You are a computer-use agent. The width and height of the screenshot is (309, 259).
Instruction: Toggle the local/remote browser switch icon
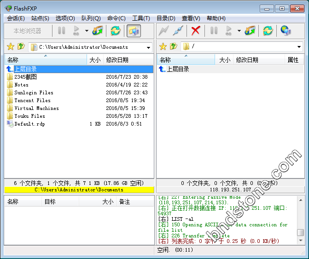(134, 31)
